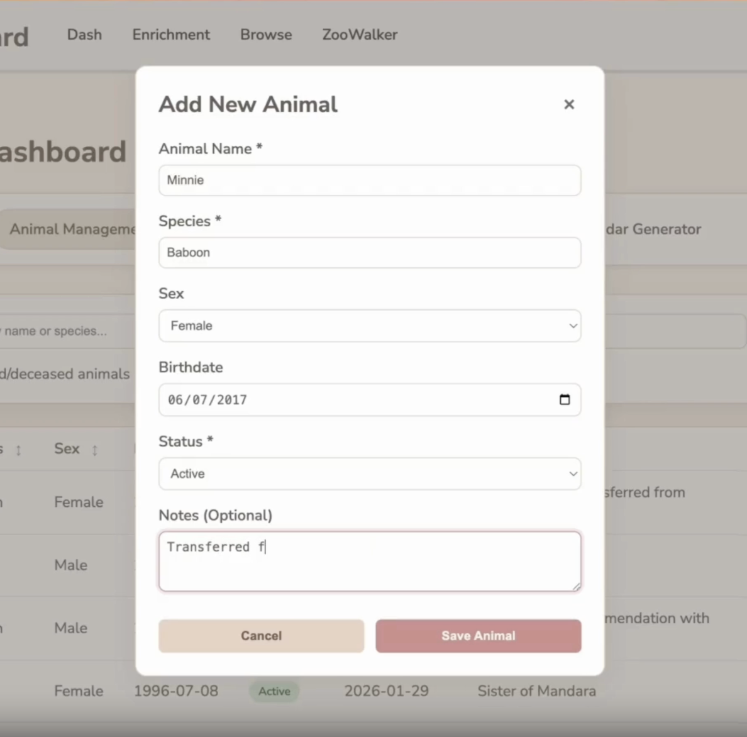Screen dimensions: 747x737
Task: Select Browse in the top navigation
Action: tap(266, 35)
